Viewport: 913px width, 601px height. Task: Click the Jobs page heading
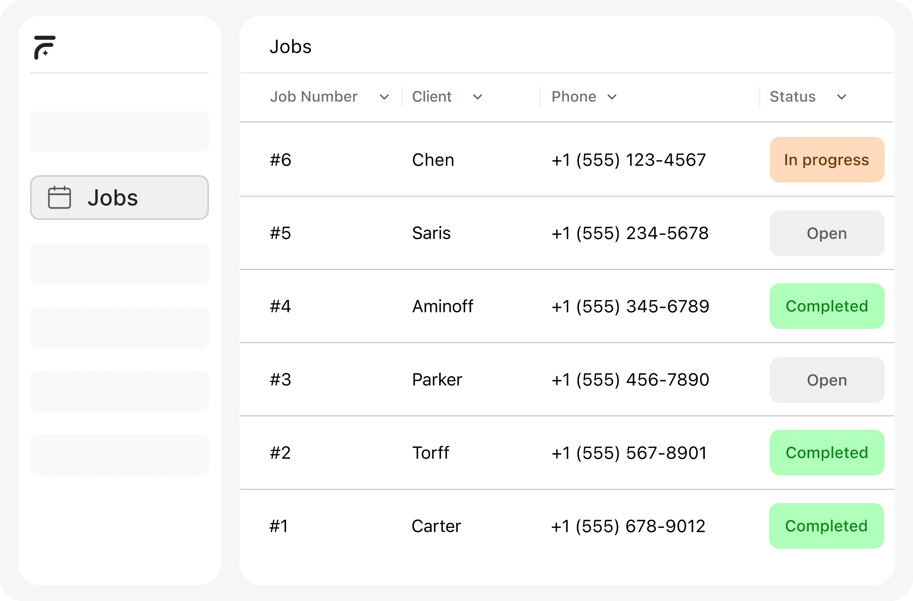(290, 47)
